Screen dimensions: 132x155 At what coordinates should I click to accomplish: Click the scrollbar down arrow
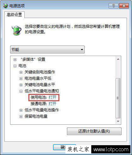point(118,121)
